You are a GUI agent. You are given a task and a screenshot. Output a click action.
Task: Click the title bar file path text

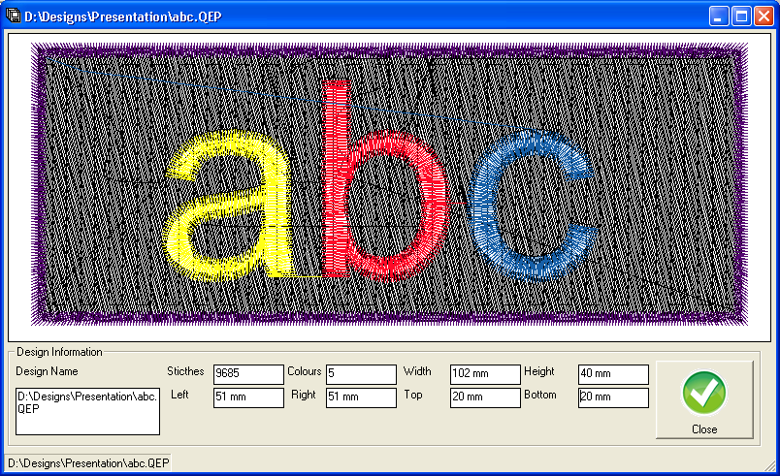tap(123, 16)
